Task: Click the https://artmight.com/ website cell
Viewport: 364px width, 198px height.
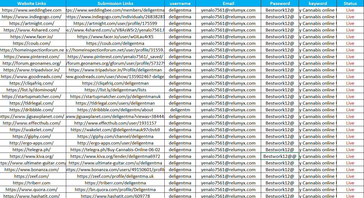Action: pyautogui.click(x=31, y=24)
